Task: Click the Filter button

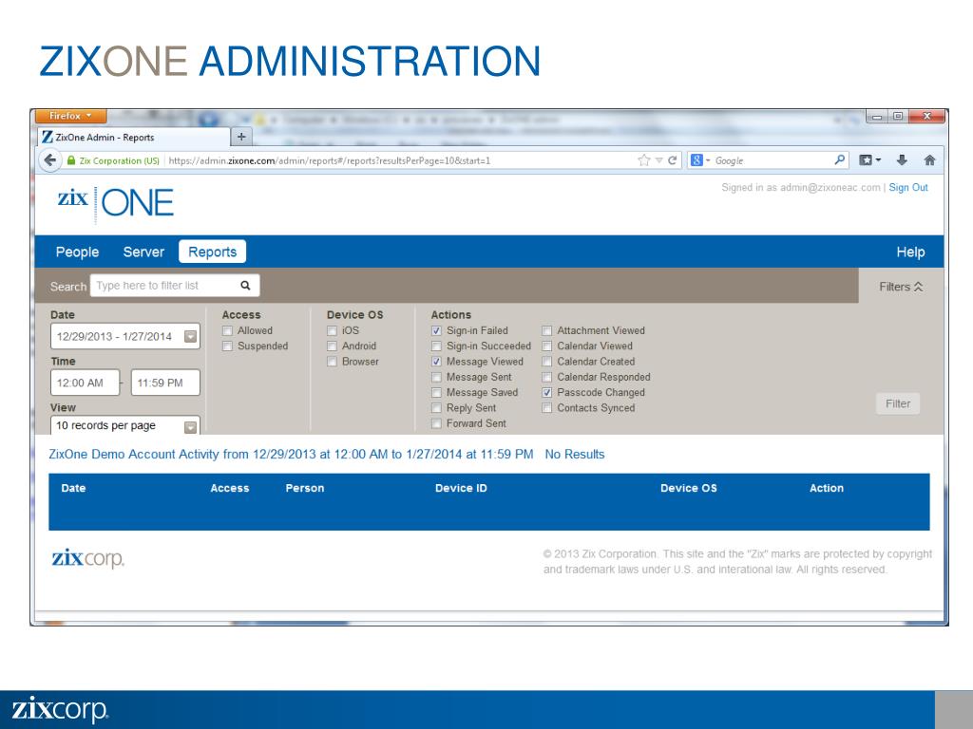Action: click(898, 403)
